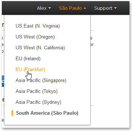Open the Alex account menu
This screenshot has height=131, width=132.
44,8
